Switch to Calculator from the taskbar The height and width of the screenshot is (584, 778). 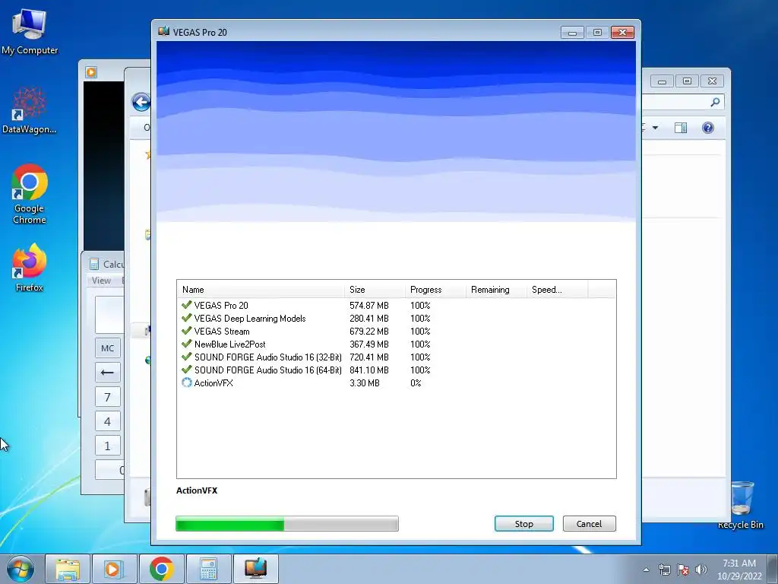(208, 569)
